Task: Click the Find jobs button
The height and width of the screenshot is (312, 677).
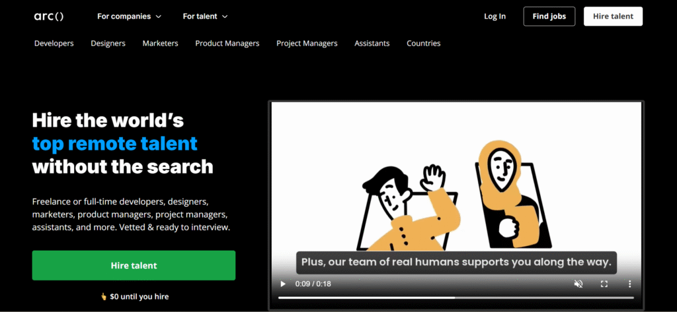Action: (x=549, y=16)
